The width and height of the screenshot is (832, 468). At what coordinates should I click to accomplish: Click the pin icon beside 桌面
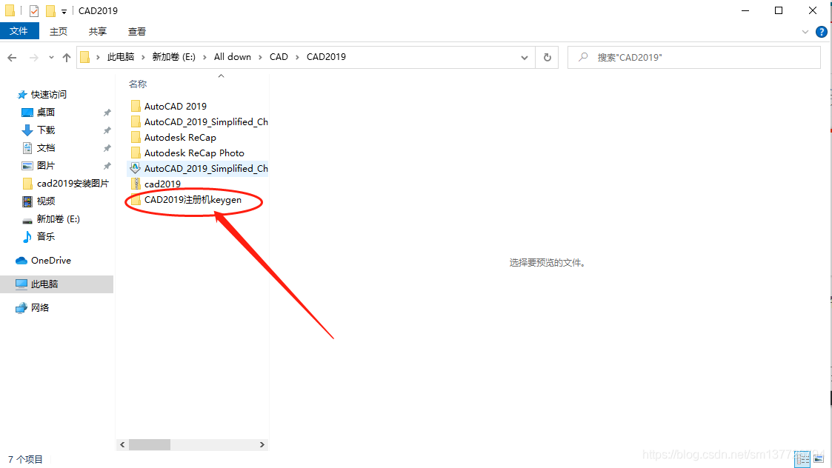tap(107, 113)
